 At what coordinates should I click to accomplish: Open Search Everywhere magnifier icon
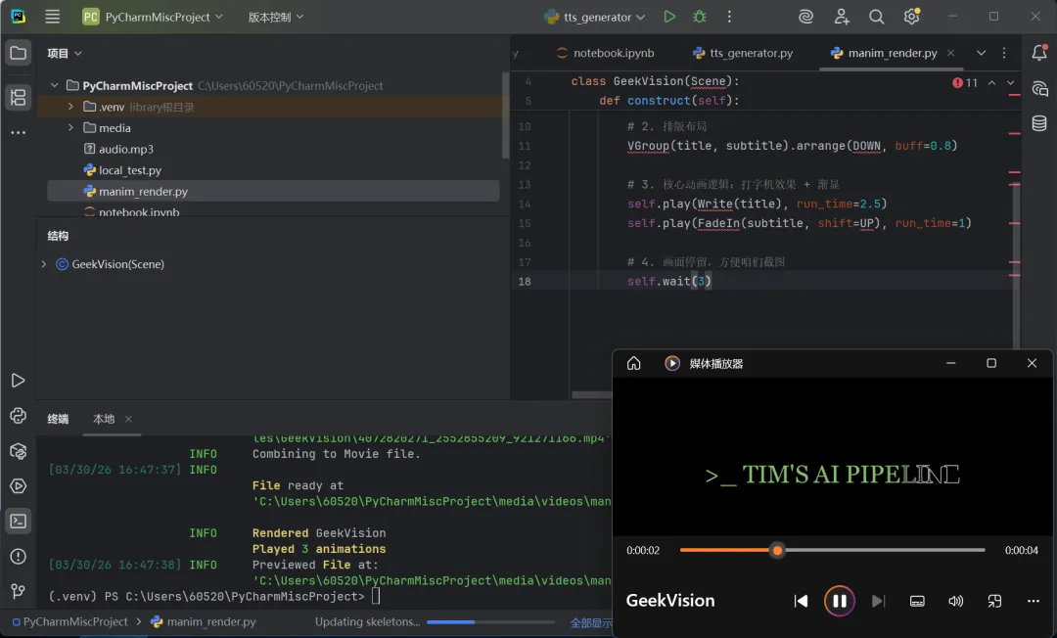(x=876, y=17)
